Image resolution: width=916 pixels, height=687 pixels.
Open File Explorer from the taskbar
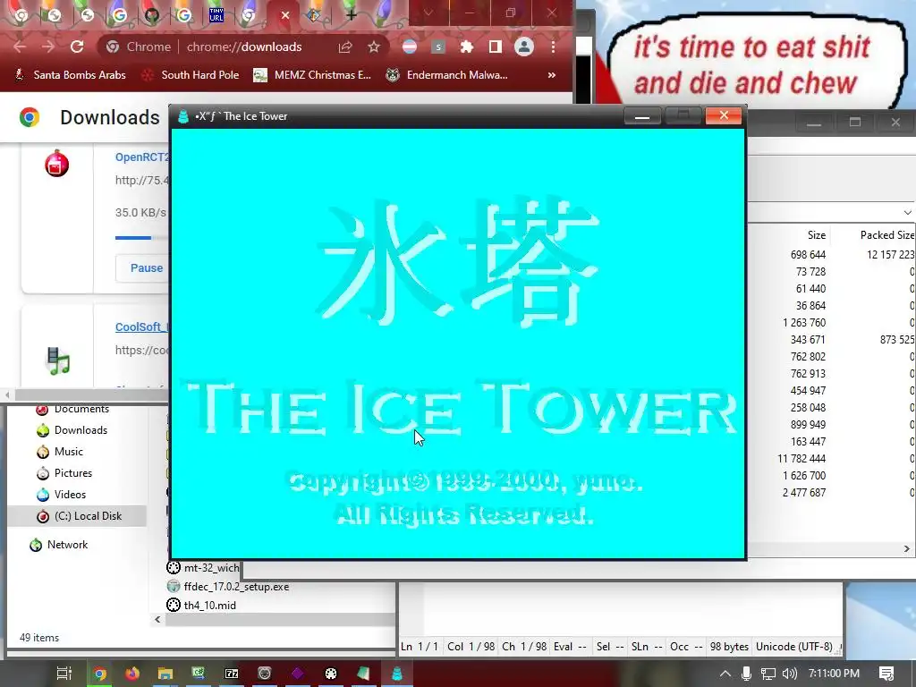(x=165, y=674)
